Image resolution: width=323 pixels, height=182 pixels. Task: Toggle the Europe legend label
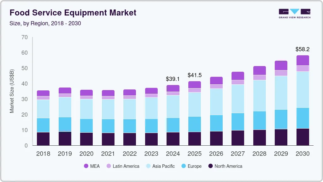[x=194, y=166]
